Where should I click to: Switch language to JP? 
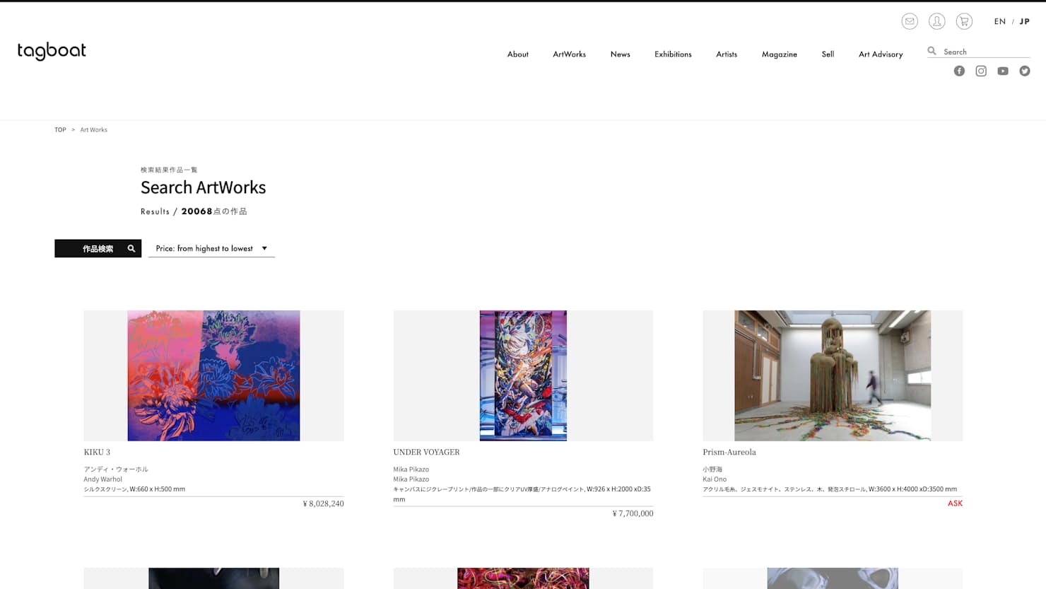(x=1025, y=21)
